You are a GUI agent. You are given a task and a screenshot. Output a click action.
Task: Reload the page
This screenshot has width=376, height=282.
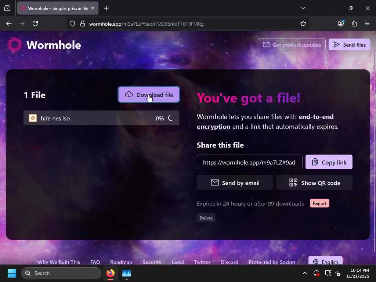(x=35, y=23)
